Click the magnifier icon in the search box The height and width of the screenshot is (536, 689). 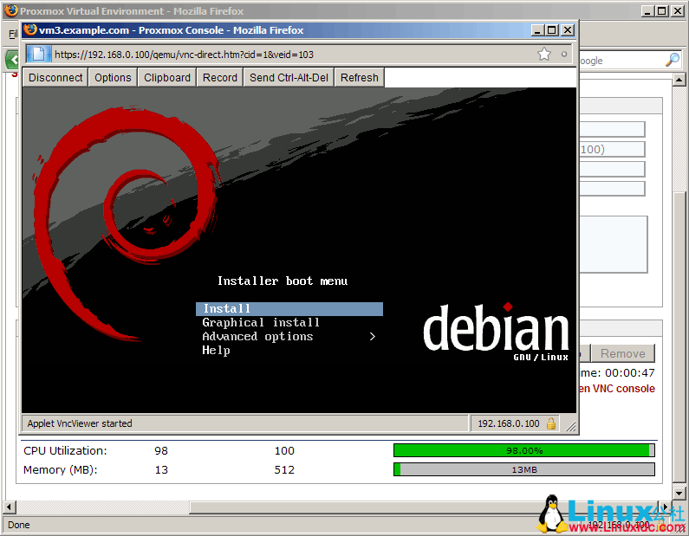(672, 61)
